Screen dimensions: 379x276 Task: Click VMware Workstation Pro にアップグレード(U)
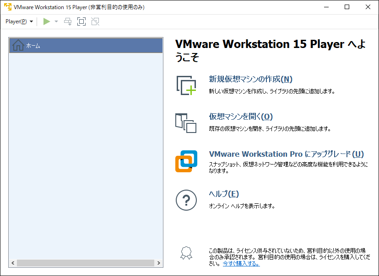click(x=287, y=154)
